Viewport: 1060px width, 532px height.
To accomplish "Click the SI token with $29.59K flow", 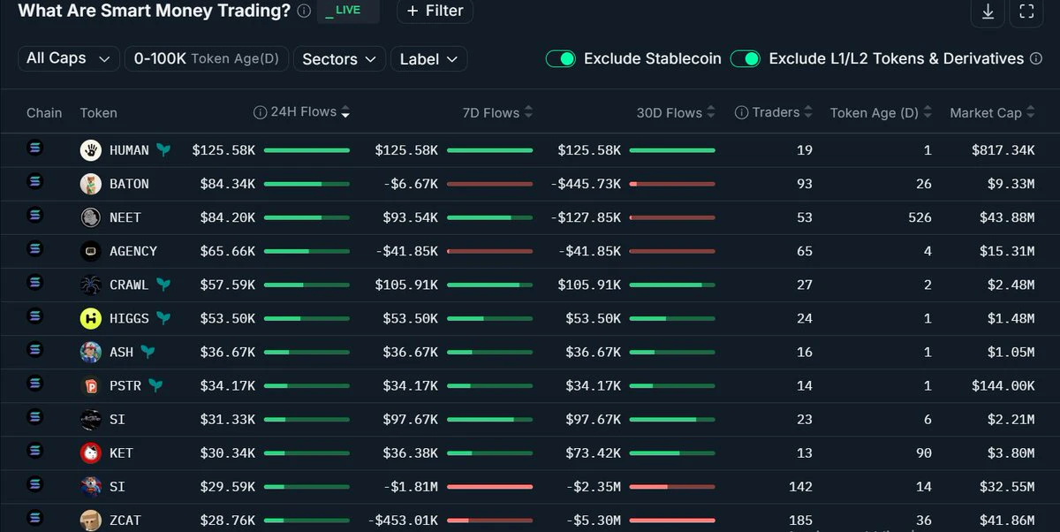I will [117, 486].
